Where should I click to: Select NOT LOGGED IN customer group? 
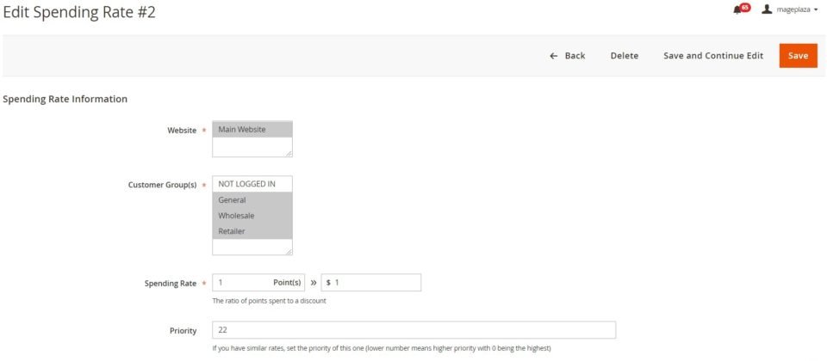(252, 184)
